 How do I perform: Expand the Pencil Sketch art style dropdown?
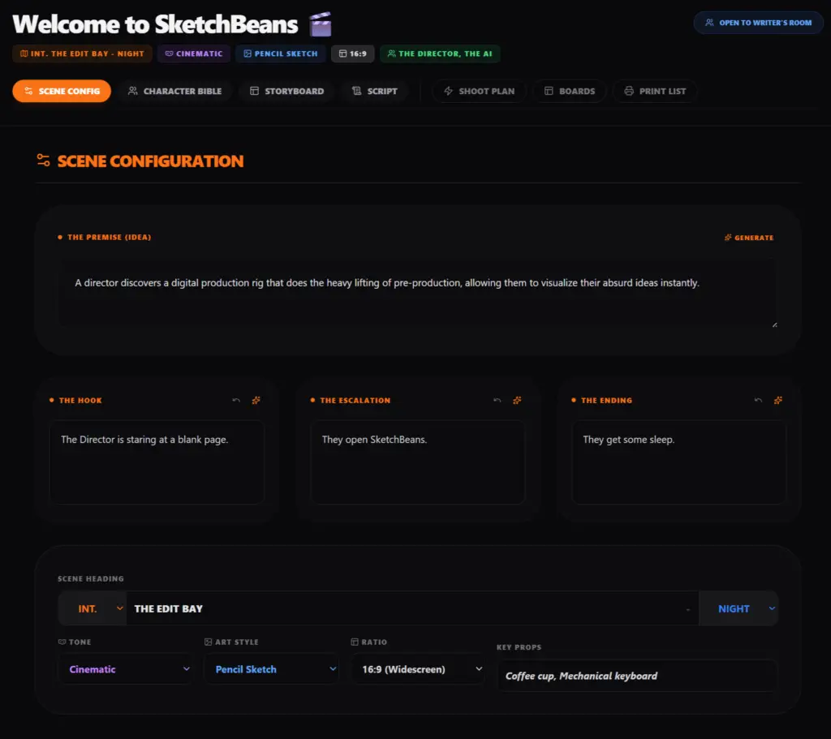click(x=271, y=669)
